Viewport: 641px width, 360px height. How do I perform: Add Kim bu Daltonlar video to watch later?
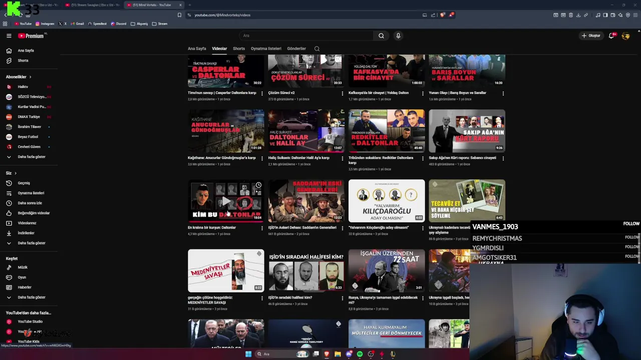tap(258, 185)
